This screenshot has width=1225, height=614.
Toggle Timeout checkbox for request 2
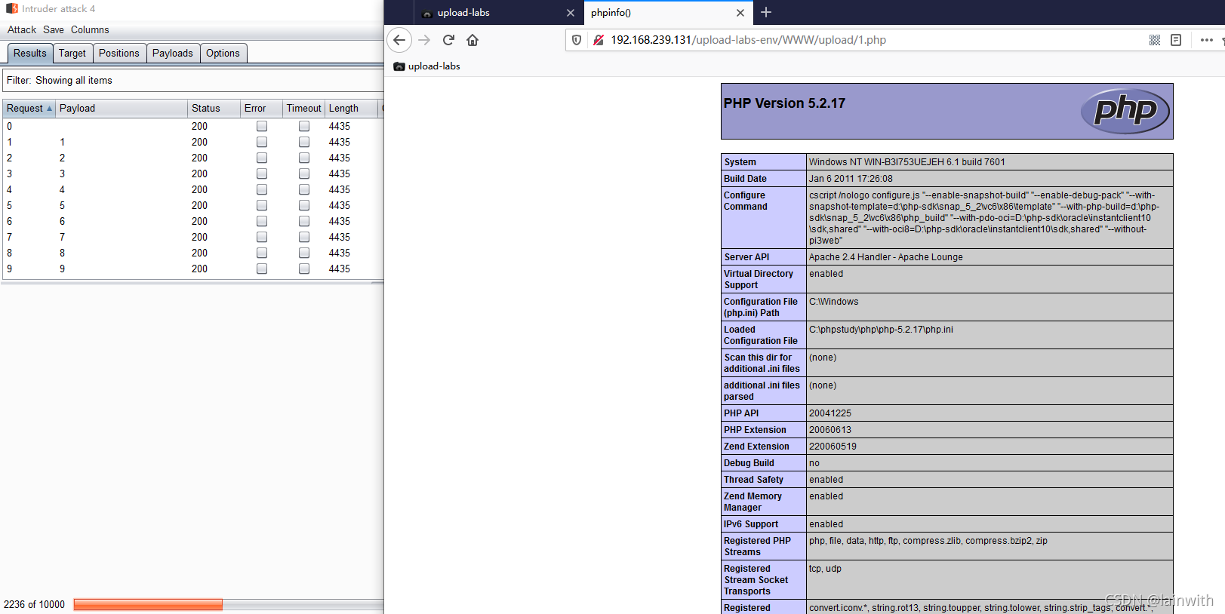tap(304, 158)
